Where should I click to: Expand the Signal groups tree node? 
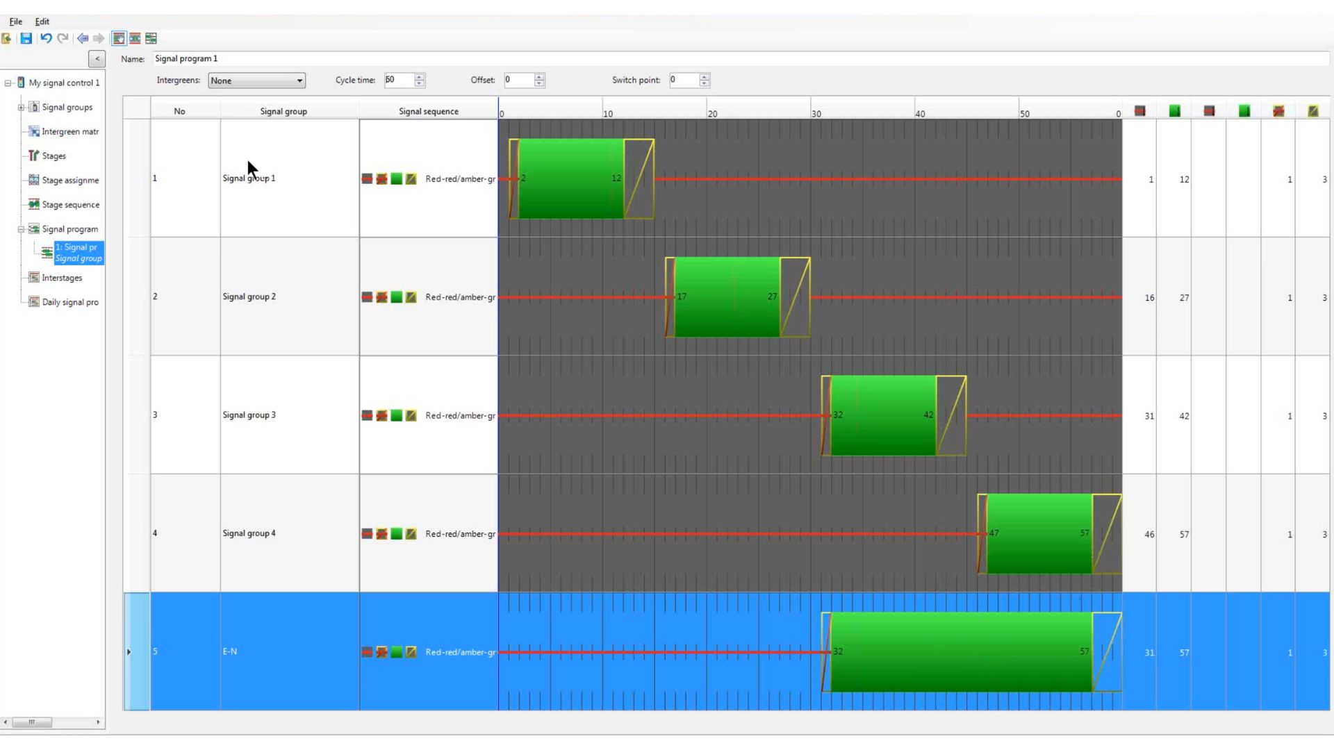pyautogui.click(x=21, y=108)
